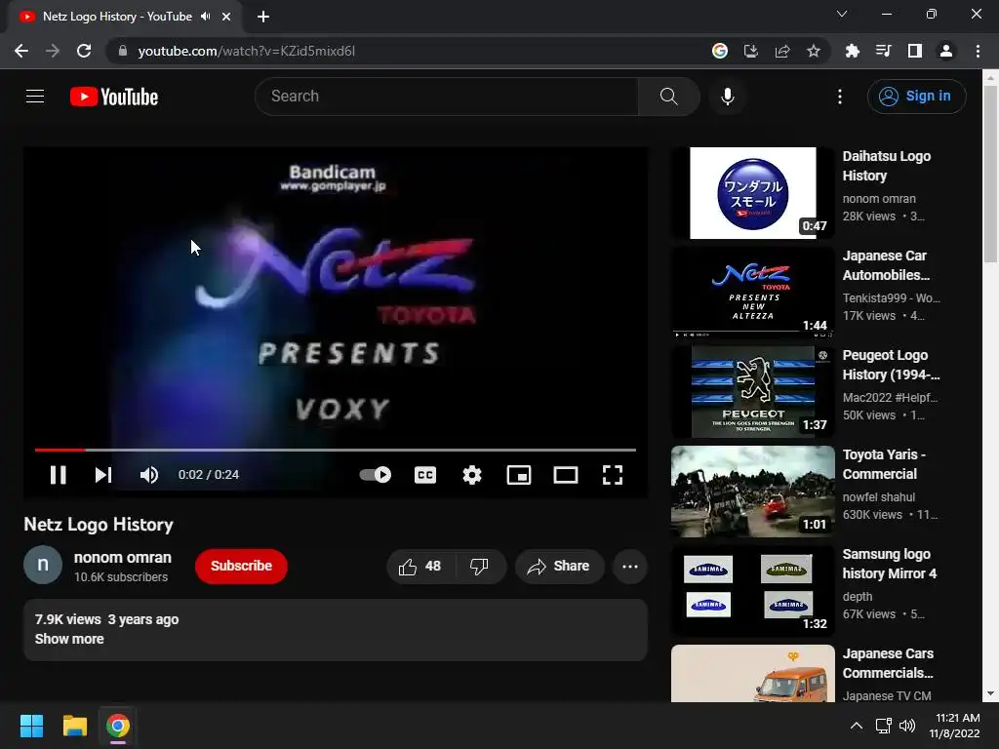Reload the current page
Screen dimensions: 999x749
84,51
